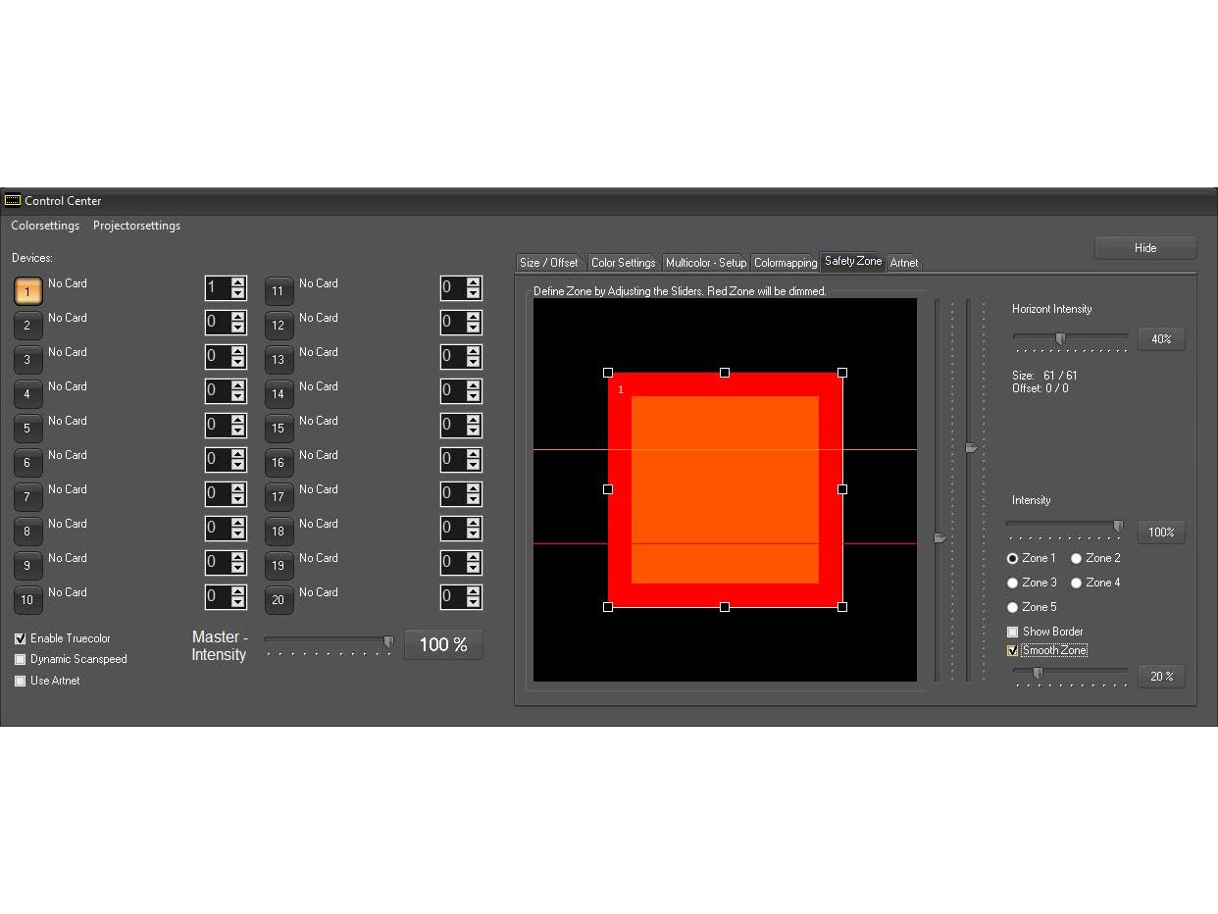Image resolution: width=1218 pixels, height=914 pixels.
Task: Open the Projectorsettings menu
Action: click(x=136, y=226)
